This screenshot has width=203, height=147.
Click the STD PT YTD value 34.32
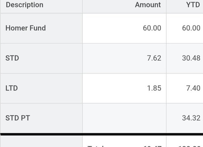(x=191, y=118)
